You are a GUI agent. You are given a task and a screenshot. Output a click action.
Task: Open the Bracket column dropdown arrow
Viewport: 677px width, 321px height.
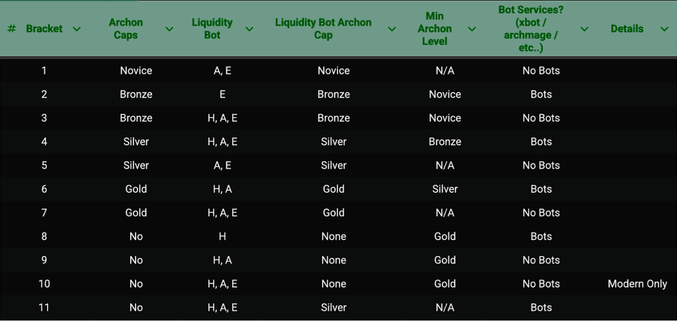[x=77, y=29]
